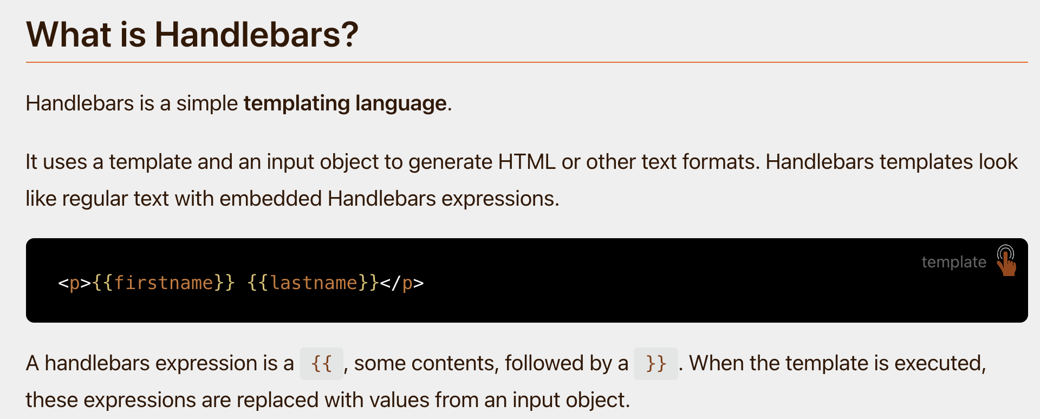Screen dimensions: 1040x419
Task: Click "A handlebars expression is a" text
Action: (x=160, y=363)
